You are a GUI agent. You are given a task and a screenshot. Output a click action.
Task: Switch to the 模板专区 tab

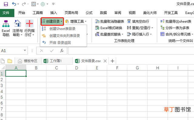click(28, 61)
